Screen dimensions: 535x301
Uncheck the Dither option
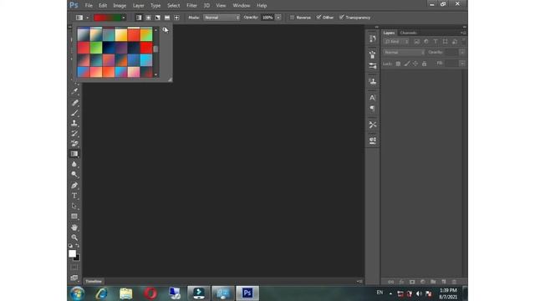tap(318, 18)
